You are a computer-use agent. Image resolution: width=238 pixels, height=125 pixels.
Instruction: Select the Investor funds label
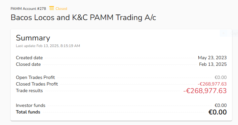coord(30,105)
